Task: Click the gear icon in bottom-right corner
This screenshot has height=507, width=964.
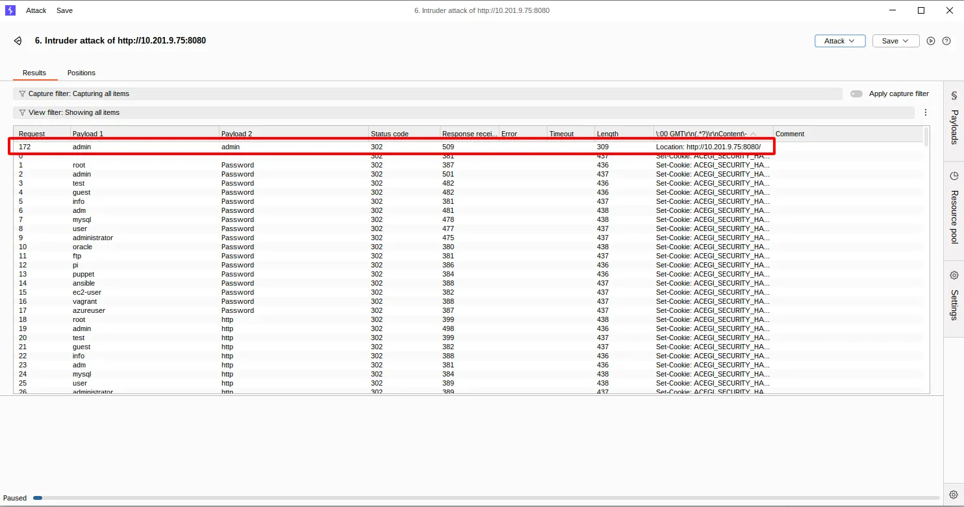Action: tap(954, 495)
